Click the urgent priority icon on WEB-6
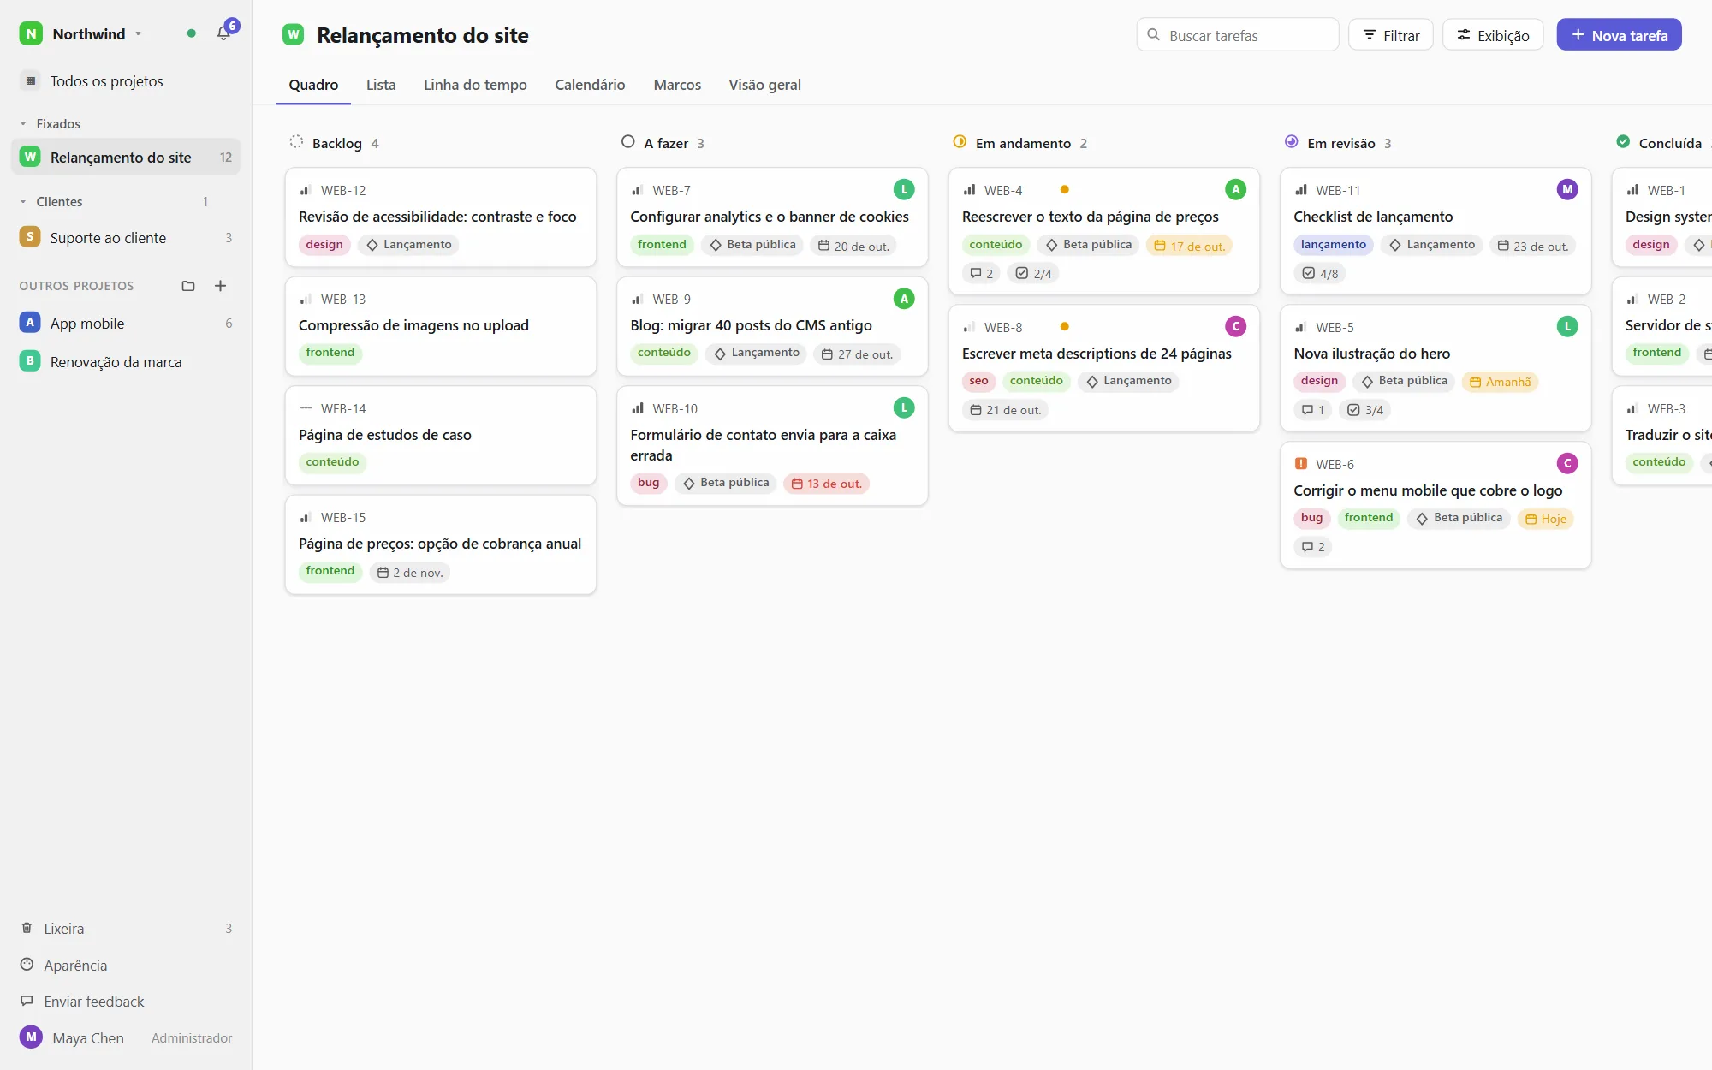Viewport: 1712px width, 1070px height. click(1300, 464)
